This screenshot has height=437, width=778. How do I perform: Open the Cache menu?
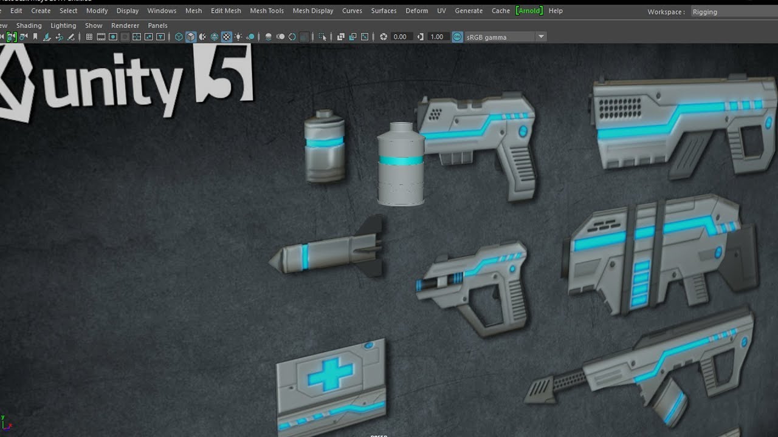pos(501,11)
